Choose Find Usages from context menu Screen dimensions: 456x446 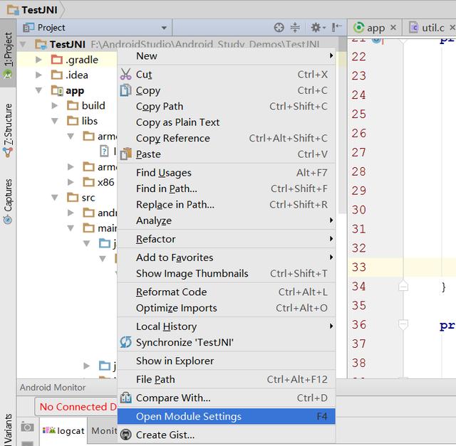(x=227, y=173)
